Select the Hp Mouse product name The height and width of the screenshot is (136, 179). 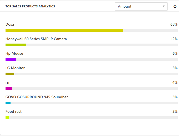pos(14,54)
